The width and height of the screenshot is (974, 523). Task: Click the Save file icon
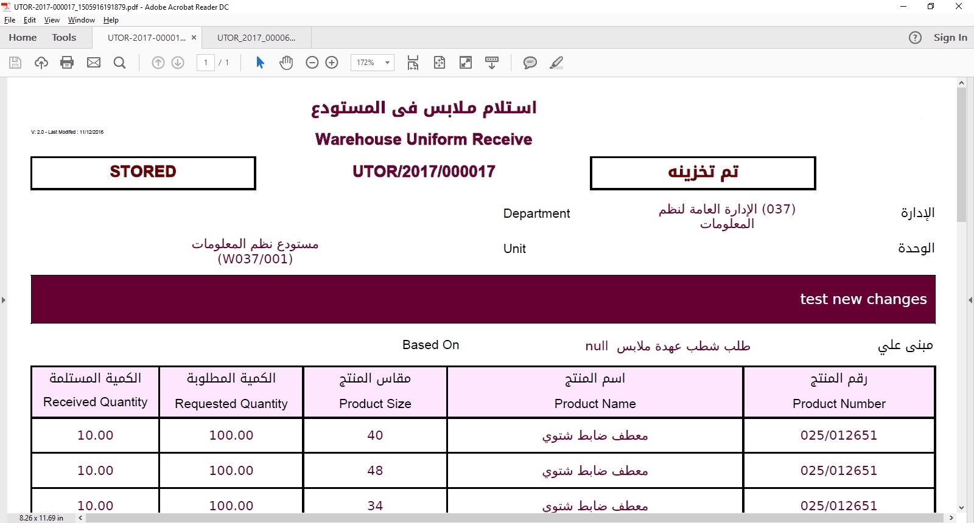click(x=15, y=63)
